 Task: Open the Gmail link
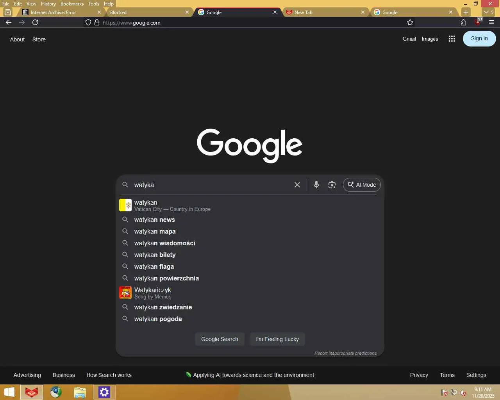(x=409, y=39)
